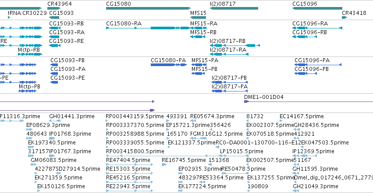Select the SD27914.5prime EST
373x193 pixels.
(78, 169)
